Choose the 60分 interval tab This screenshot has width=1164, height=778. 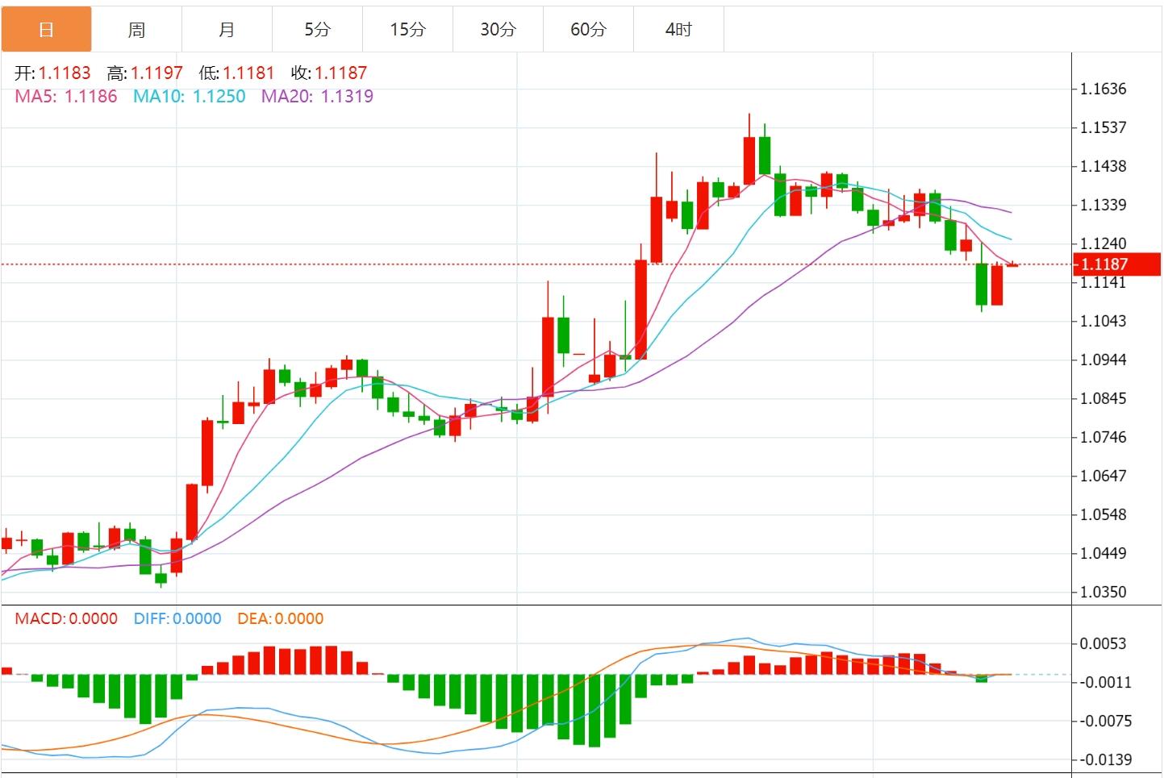(x=588, y=30)
